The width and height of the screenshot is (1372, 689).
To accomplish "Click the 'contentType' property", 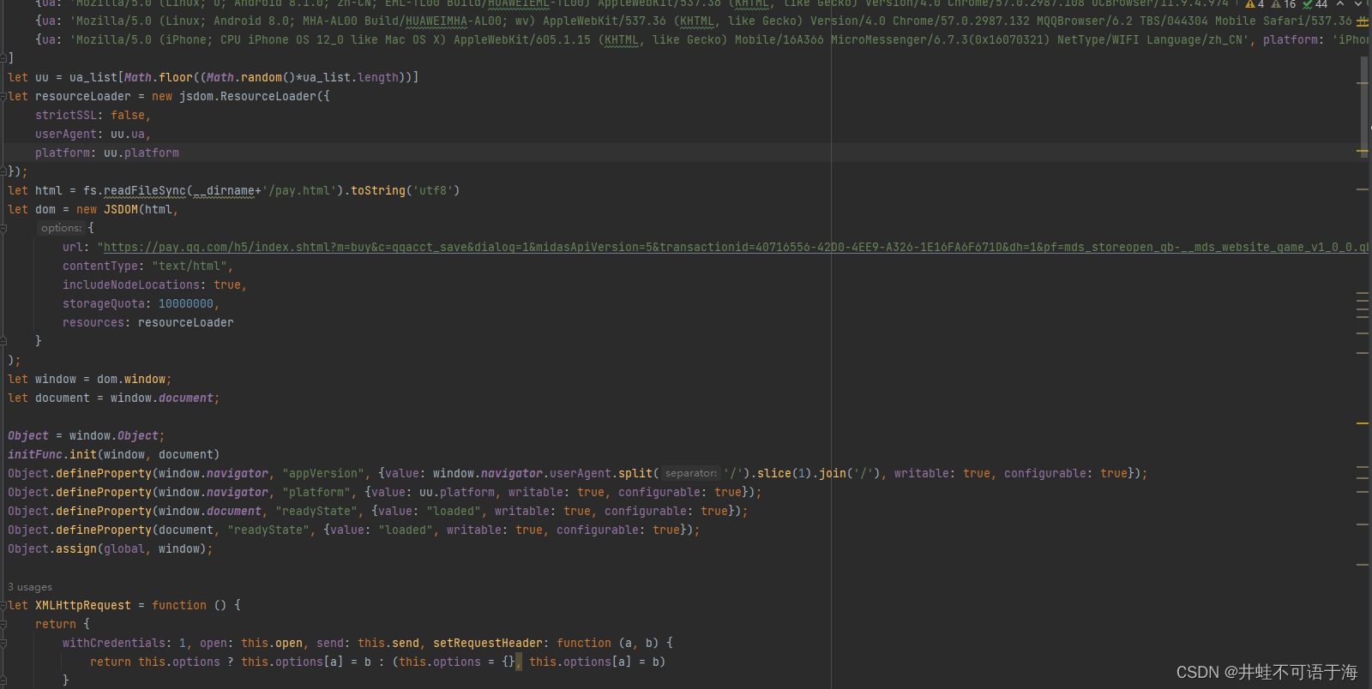I will (x=100, y=266).
